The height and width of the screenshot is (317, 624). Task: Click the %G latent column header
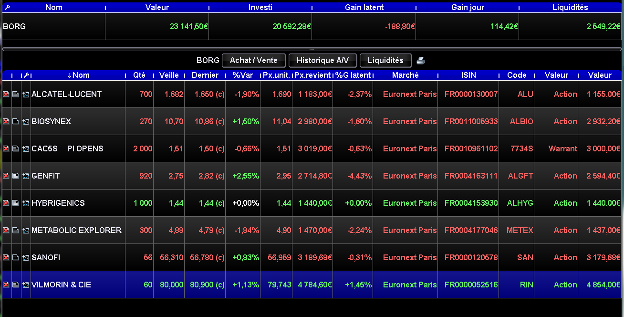pyautogui.click(x=353, y=75)
